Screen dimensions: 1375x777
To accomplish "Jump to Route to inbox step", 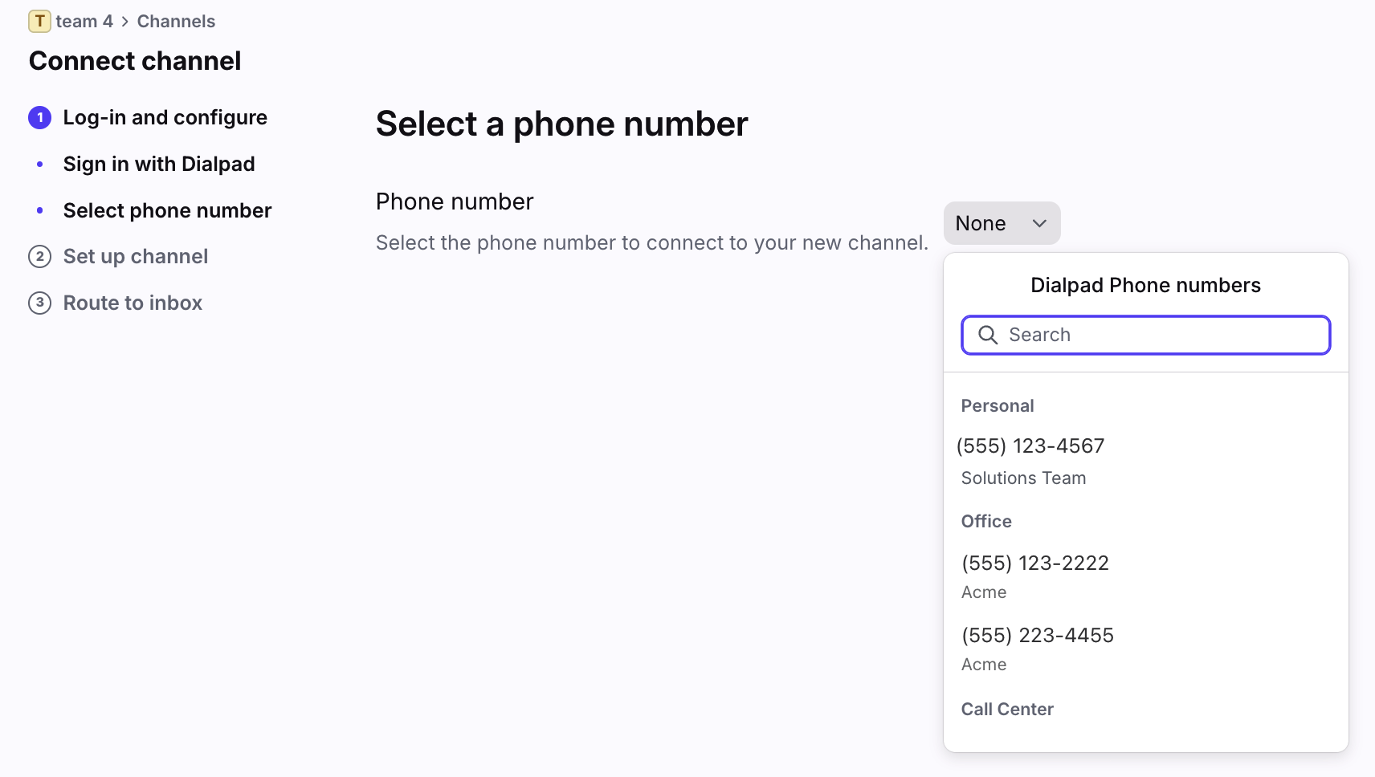I will click(133, 303).
